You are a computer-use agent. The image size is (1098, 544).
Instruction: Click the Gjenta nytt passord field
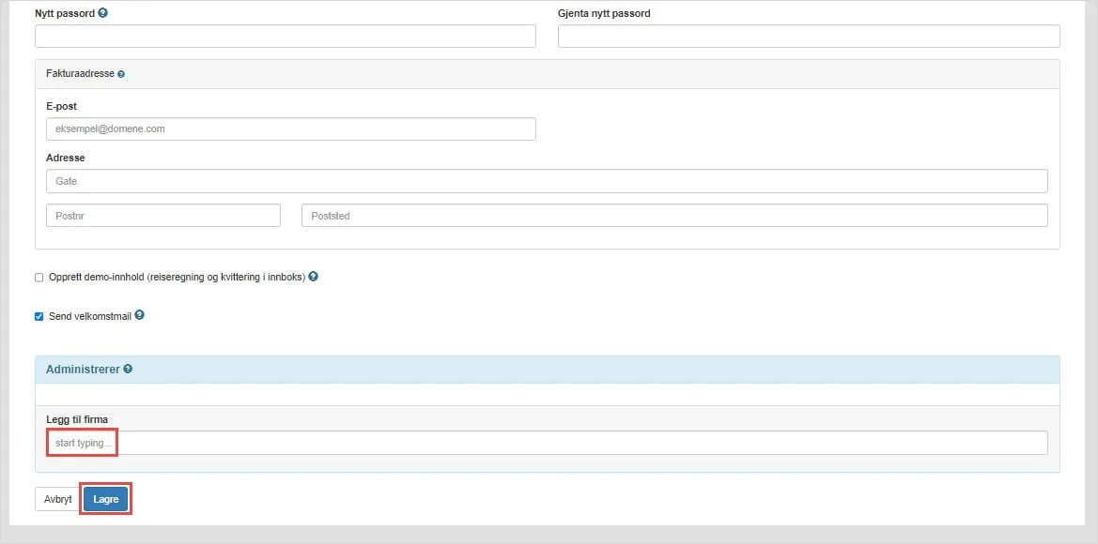click(x=808, y=36)
